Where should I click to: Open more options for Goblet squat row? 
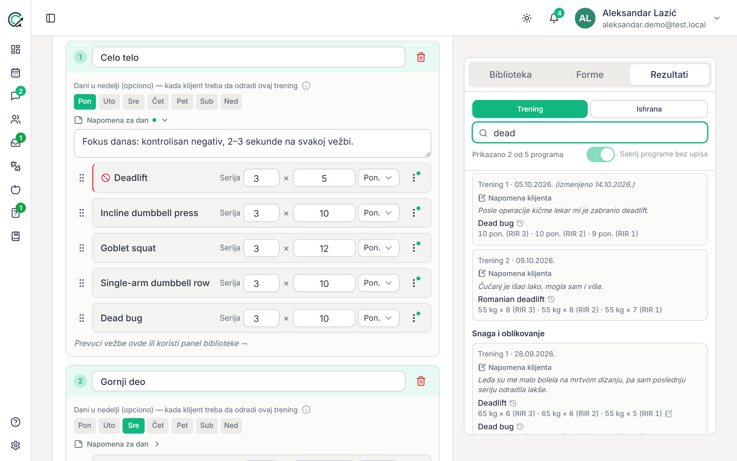pos(414,248)
